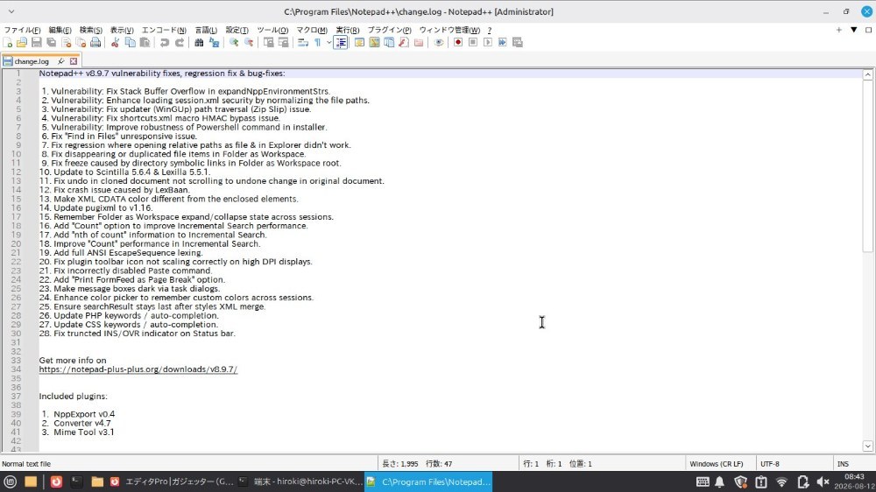Switch to the 端末 terminal taskbar window
Screen dimensions: 876x492
pos(300,481)
